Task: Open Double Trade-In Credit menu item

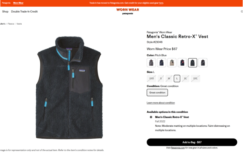Action: [x=24, y=12]
